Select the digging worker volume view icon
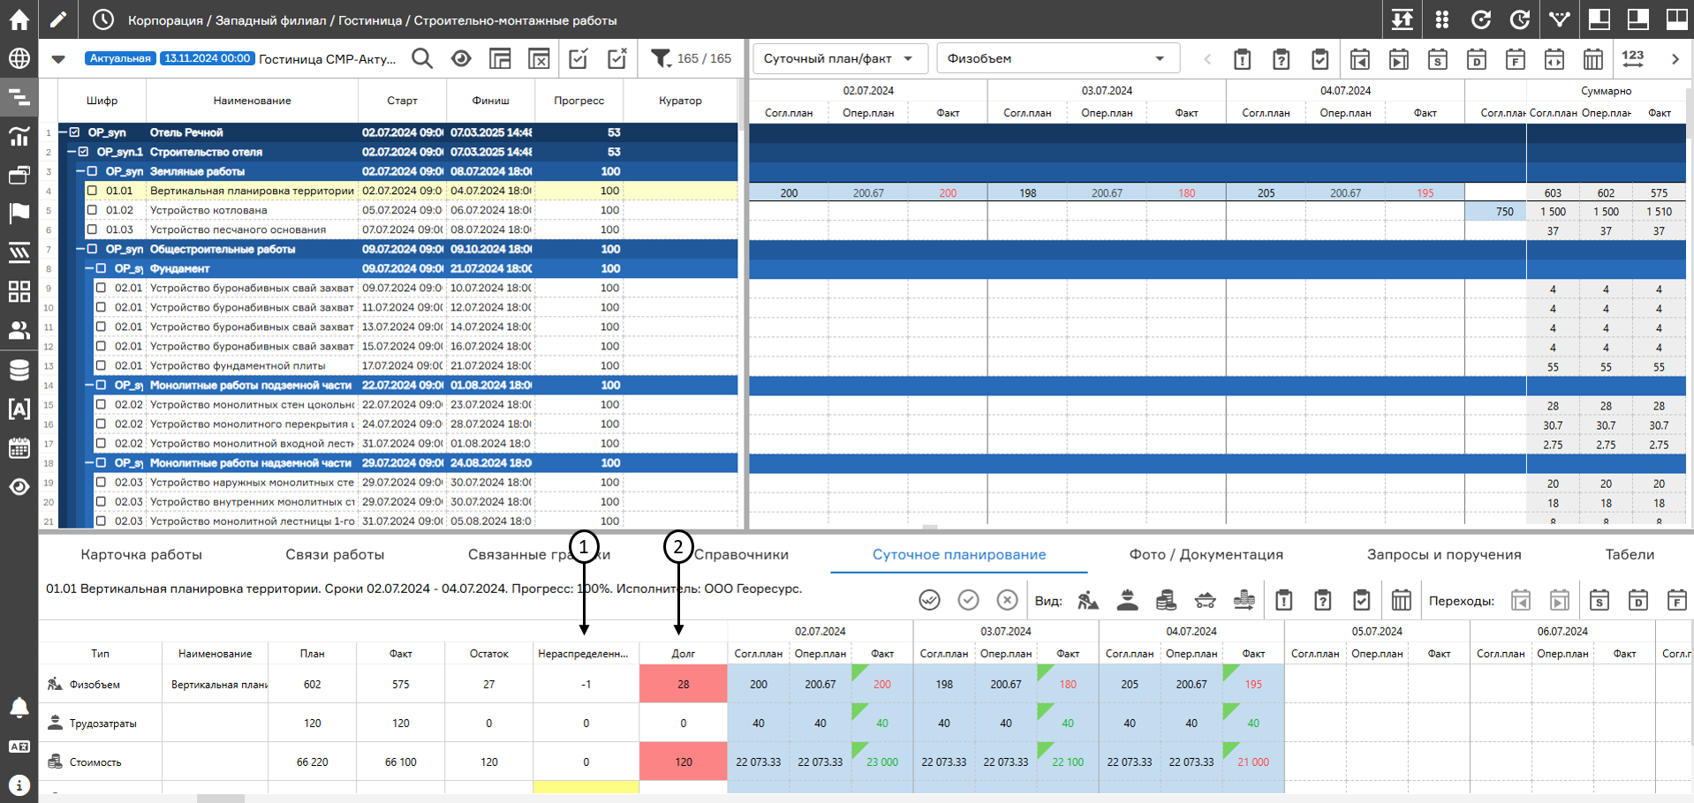 [1088, 600]
